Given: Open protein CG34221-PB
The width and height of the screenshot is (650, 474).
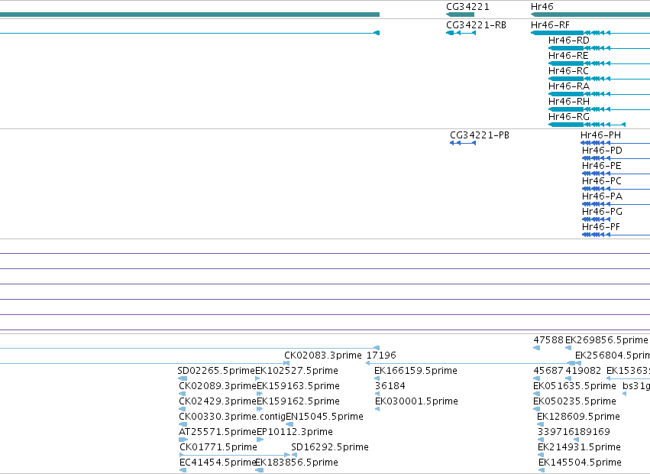Looking at the screenshot, I should point(480,135).
